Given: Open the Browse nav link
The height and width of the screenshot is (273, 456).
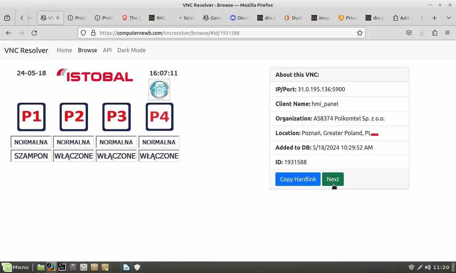Looking at the screenshot, I should (88, 50).
